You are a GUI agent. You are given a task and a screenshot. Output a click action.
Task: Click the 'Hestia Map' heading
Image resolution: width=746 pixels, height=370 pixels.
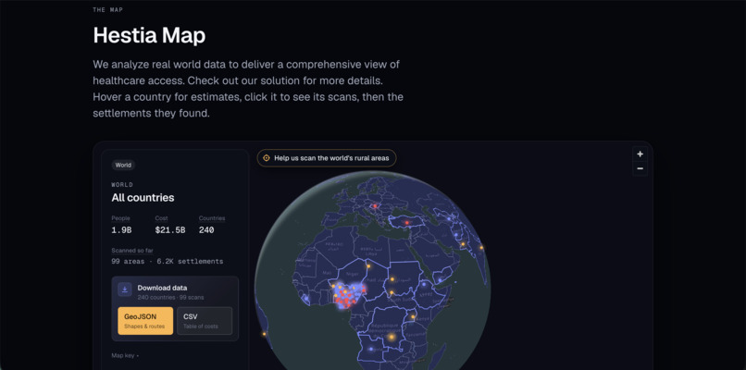tap(149, 36)
